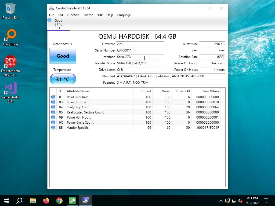This screenshot has width=275, height=206.
Task: Open the File menu
Action: point(52,15)
